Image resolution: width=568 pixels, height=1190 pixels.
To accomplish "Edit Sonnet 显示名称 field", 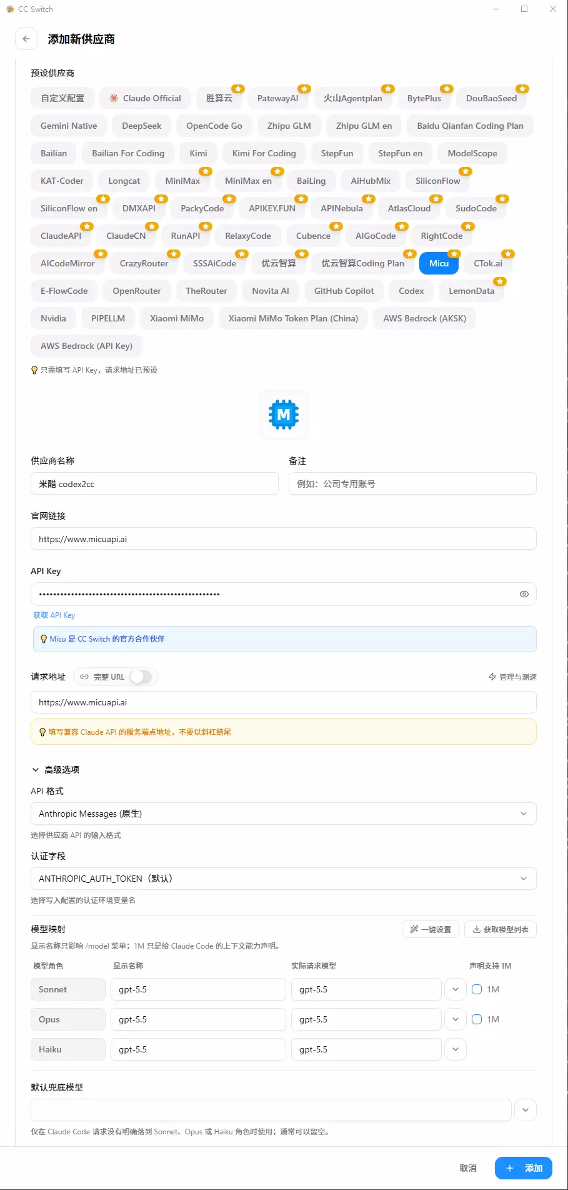I will (198, 989).
